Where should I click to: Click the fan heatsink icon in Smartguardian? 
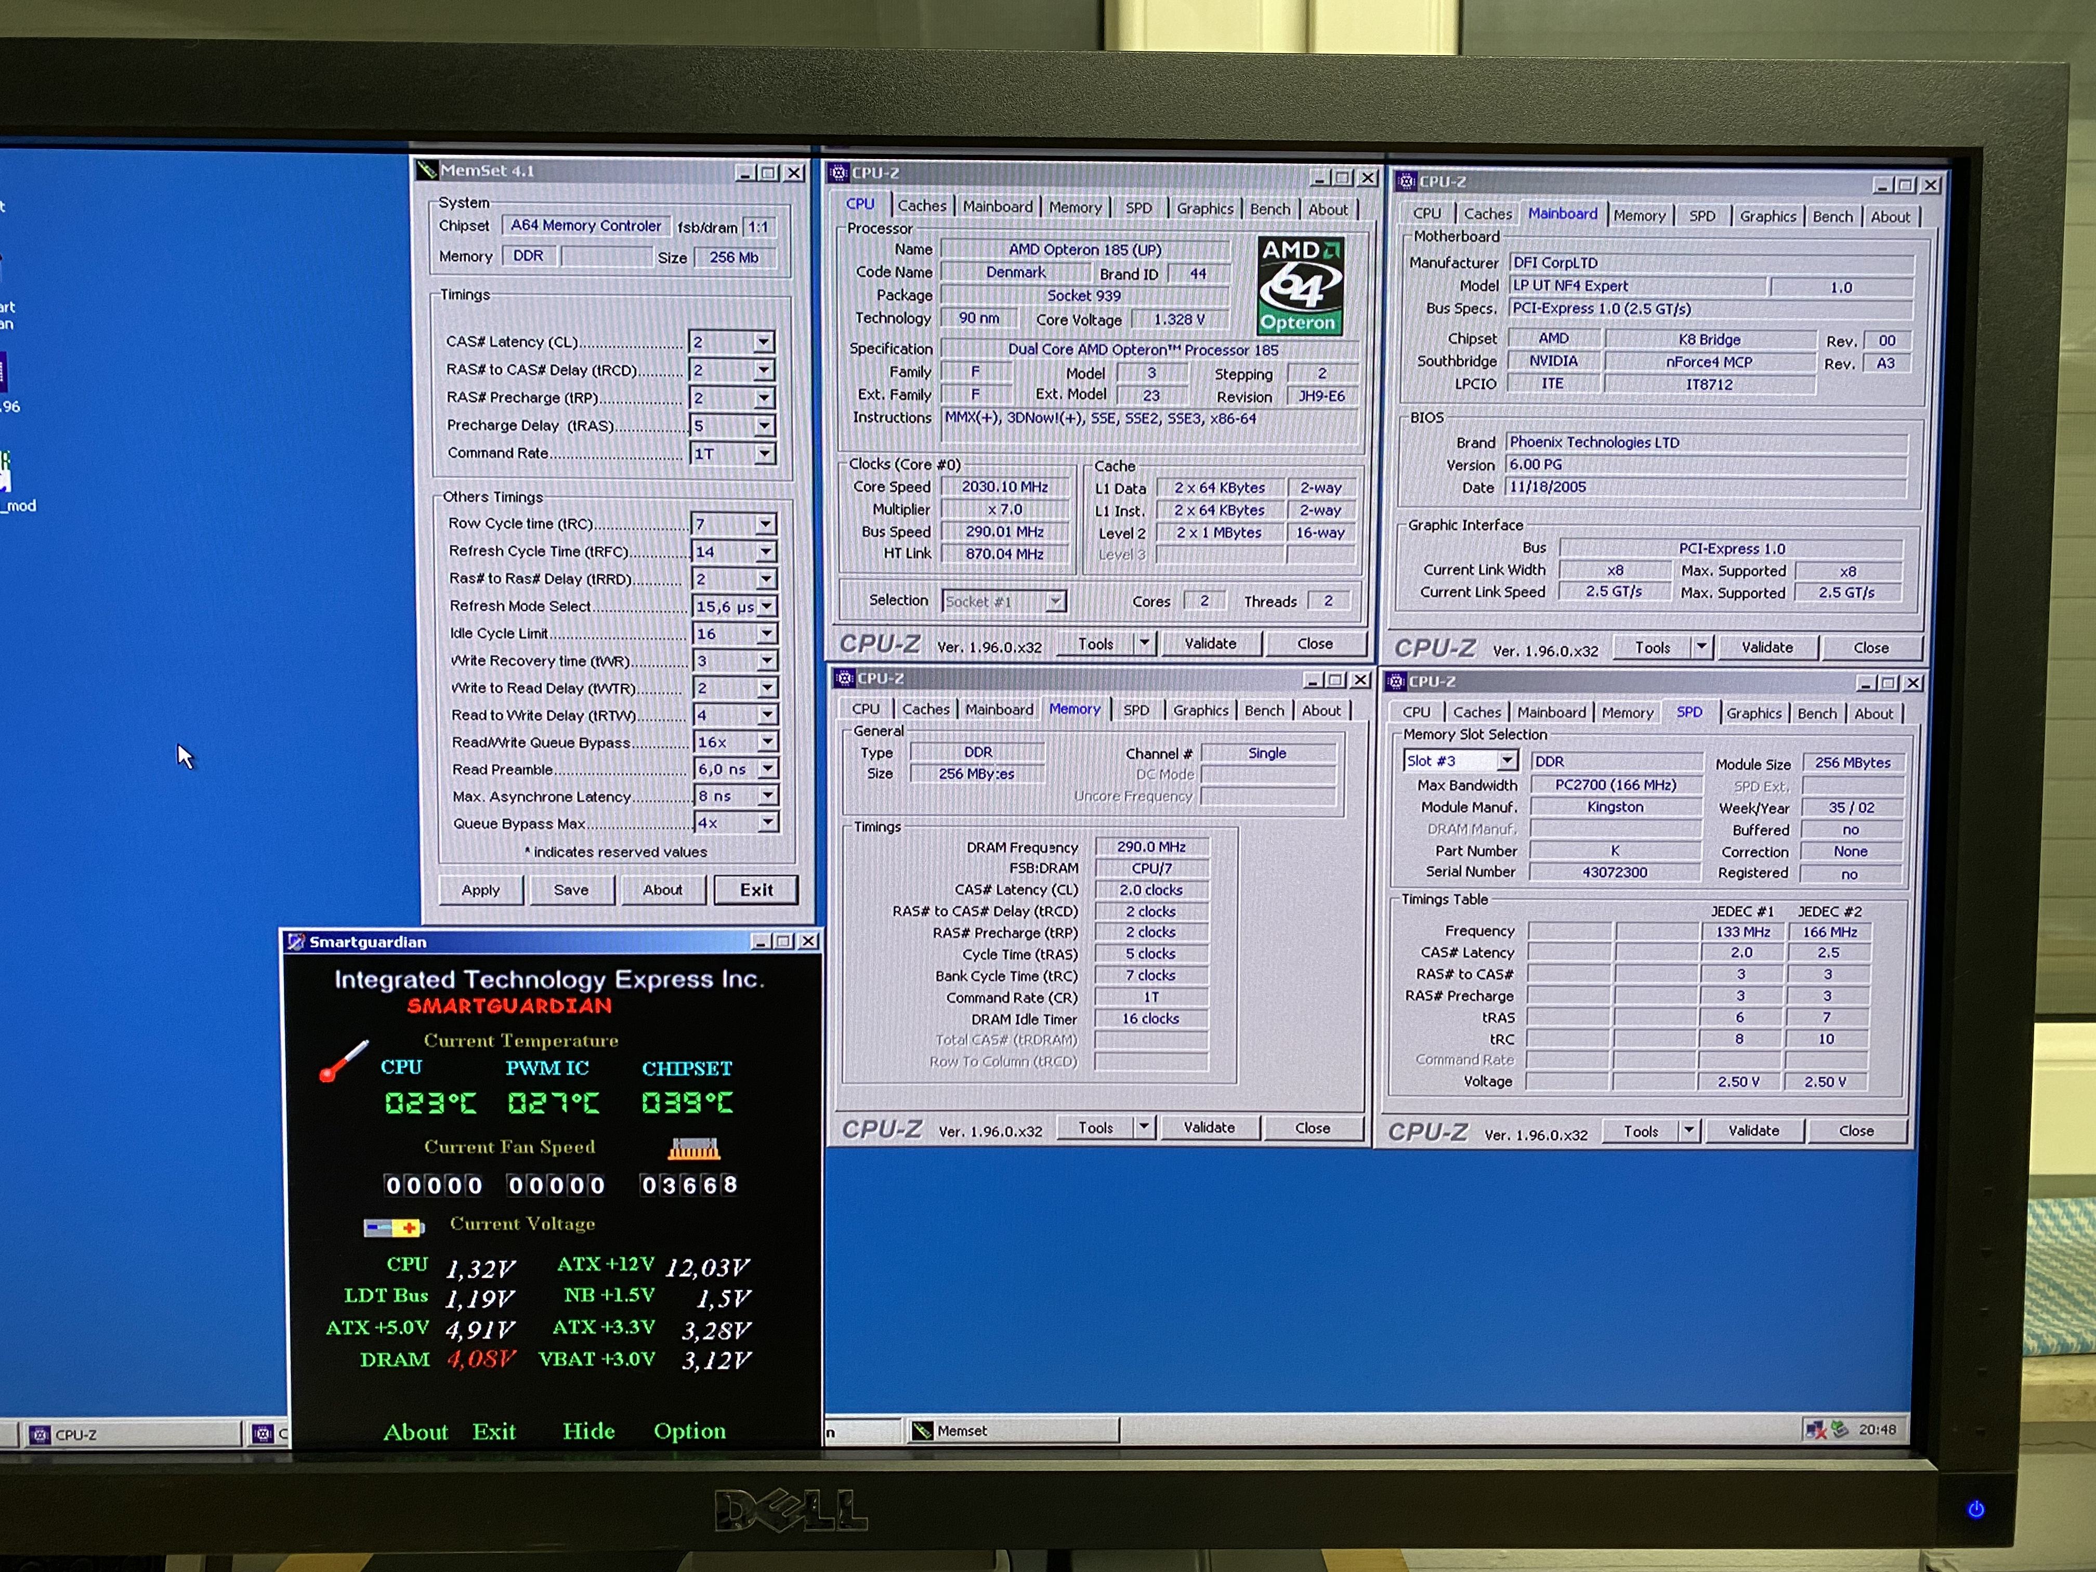tap(693, 1149)
